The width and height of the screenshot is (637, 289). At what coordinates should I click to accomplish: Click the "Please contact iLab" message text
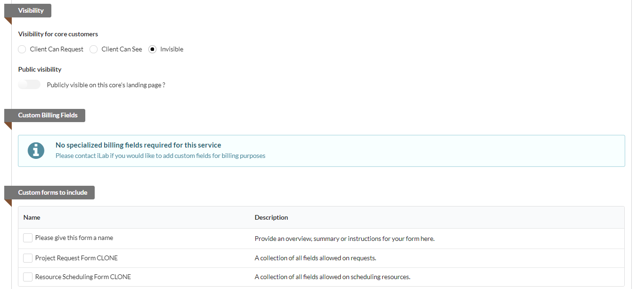coord(160,156)
